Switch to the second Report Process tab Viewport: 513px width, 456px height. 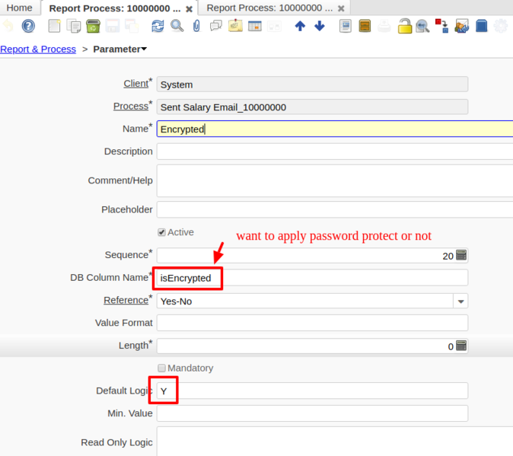[269, 8]
